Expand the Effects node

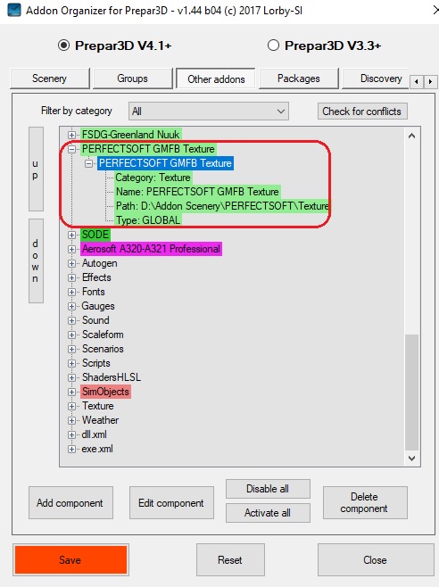pyautogui.click(x=71, y=277)
